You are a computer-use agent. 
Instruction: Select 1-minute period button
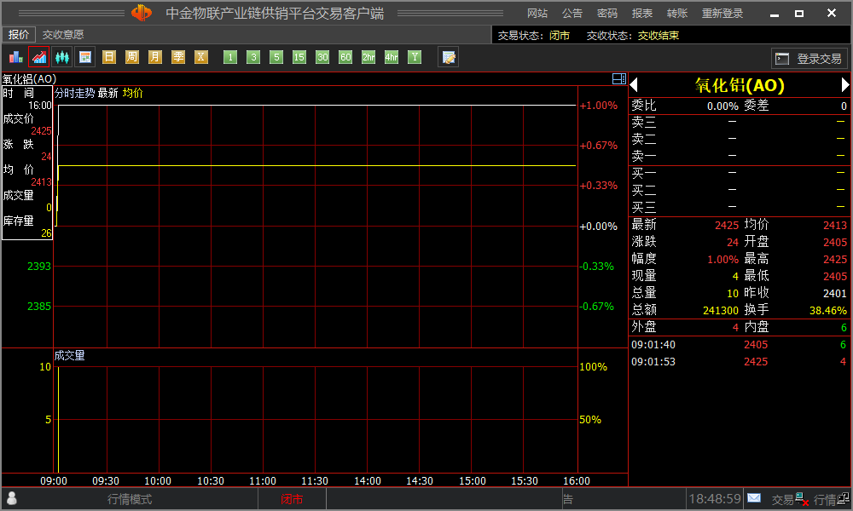pyautogui.click(x=230, y=57)
